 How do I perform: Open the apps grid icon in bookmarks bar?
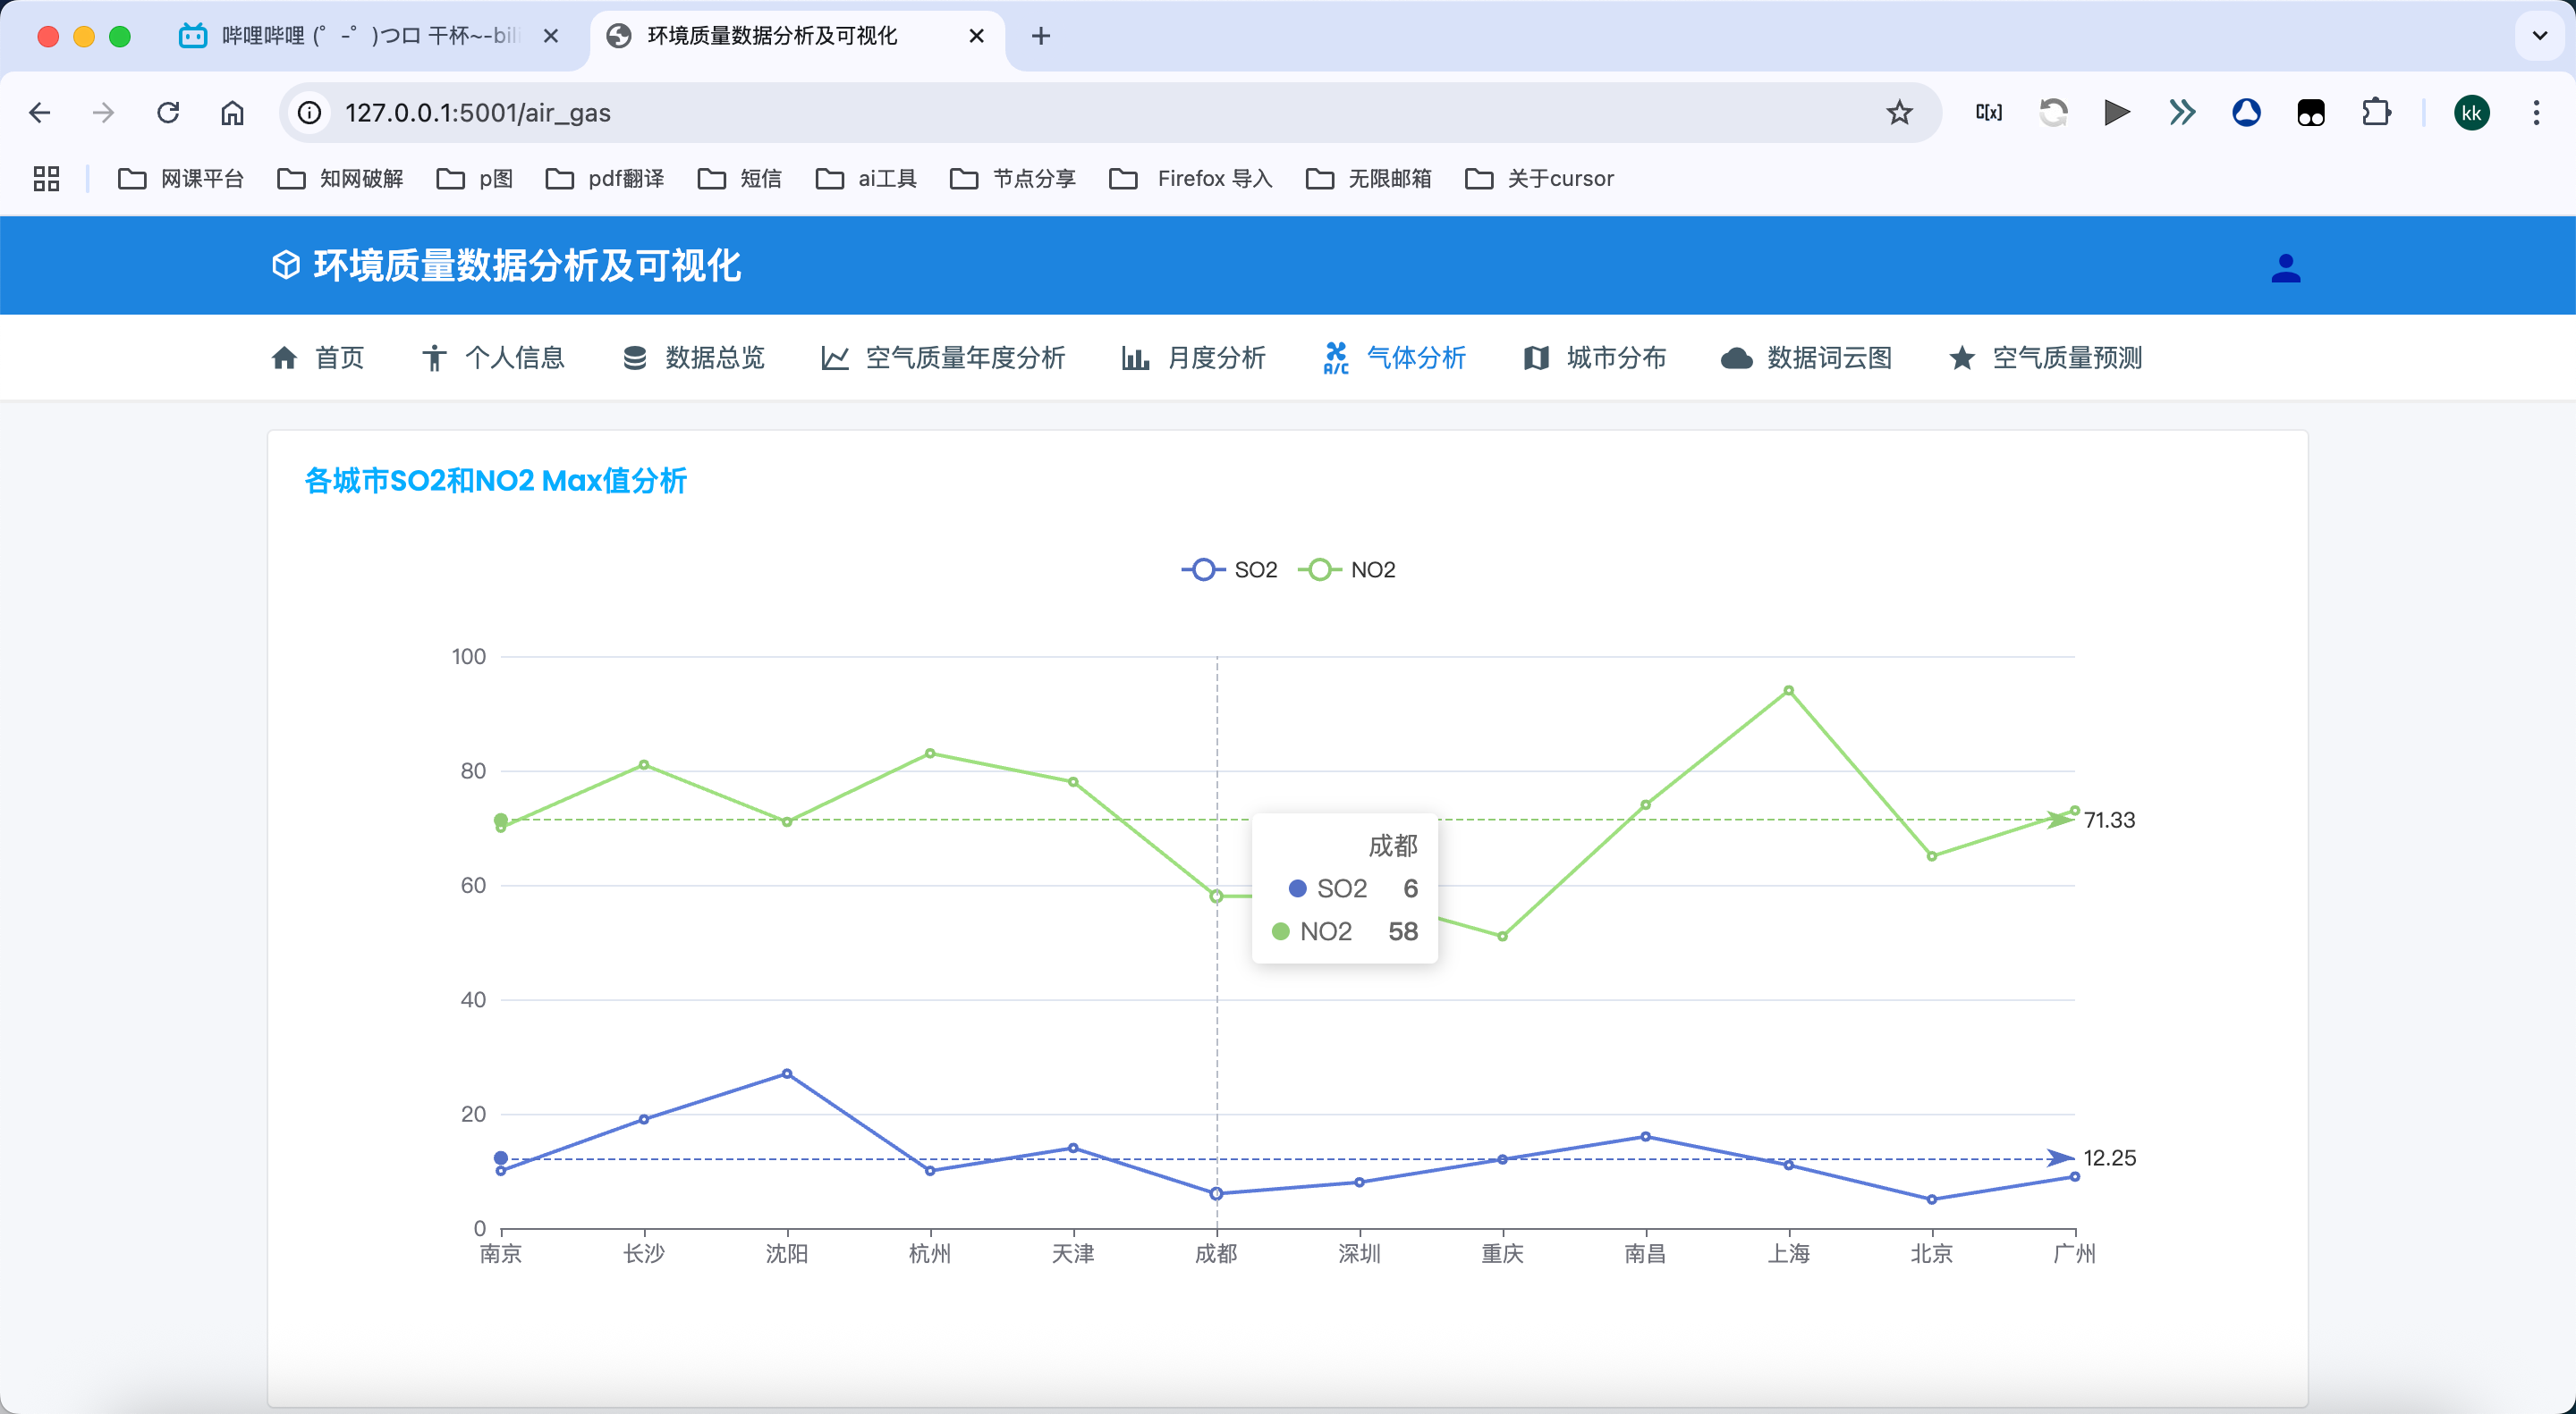(46, 179)
